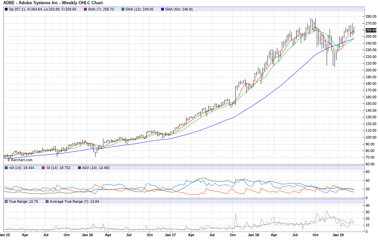Click the 30 label on the True Range axis
The height and width of the screenshot is (245, 378).
tap(368, 212)
